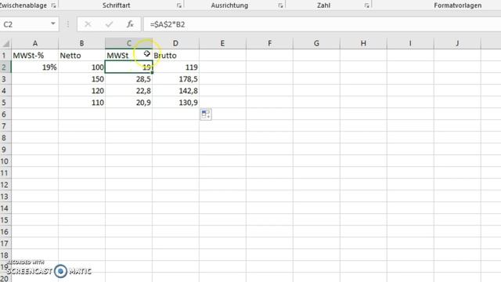This screenshot has width=501, height=282.
Task: Click the cell with value 120
Action: click(81, 91)
